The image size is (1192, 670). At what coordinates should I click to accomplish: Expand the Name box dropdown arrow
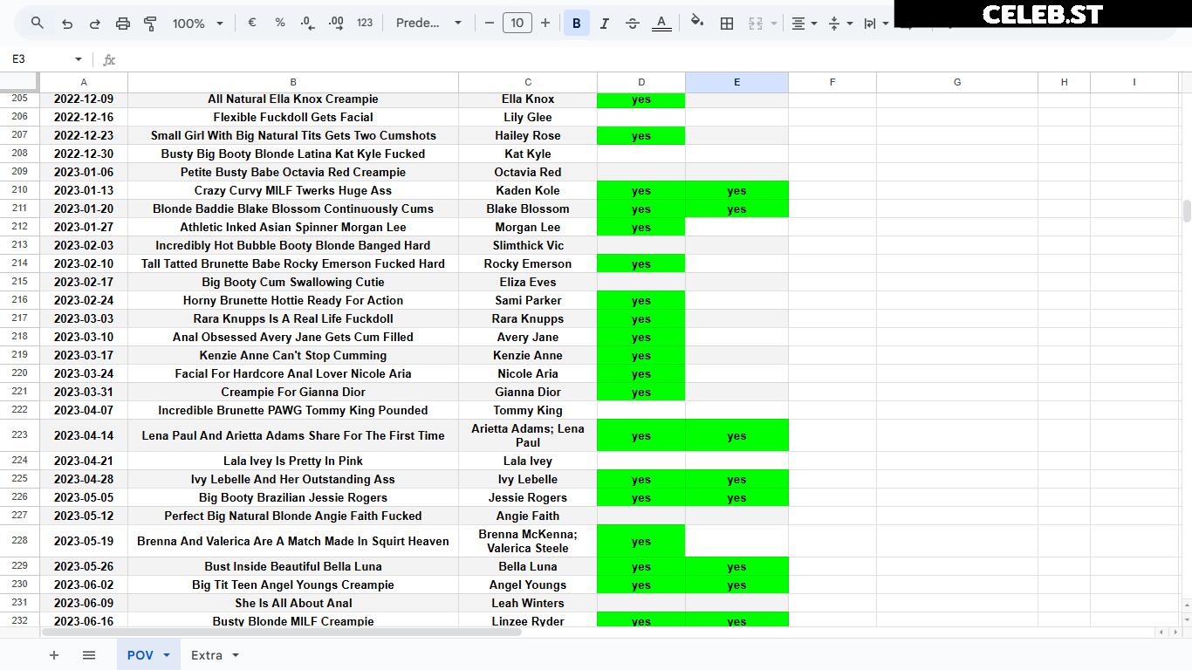[79, 59]
